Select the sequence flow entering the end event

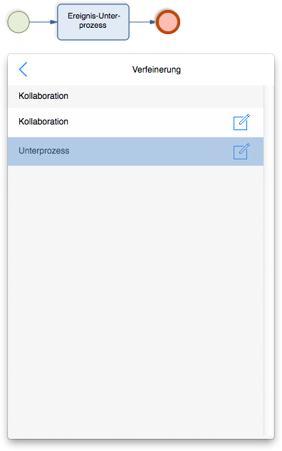(142, 22)
